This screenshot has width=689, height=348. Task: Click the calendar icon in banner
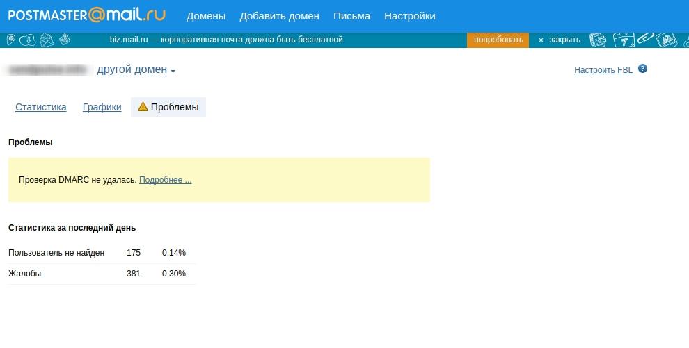[x=623, y=40]
